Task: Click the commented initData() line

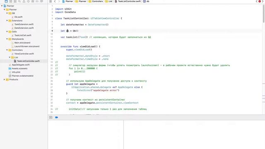Action: 101,109
